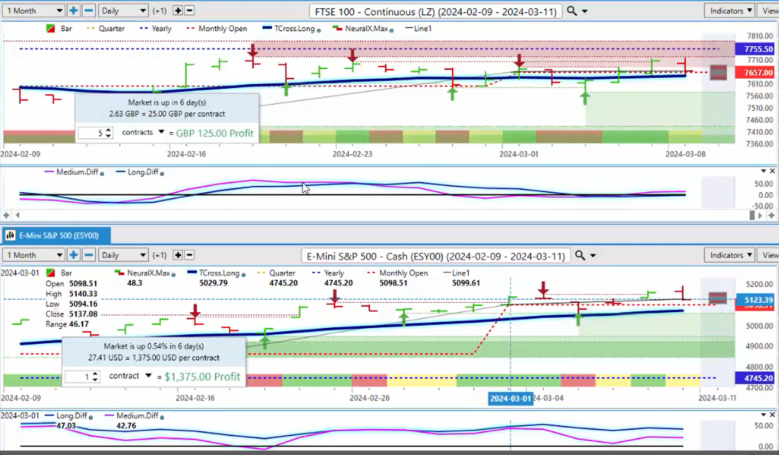Image resolution: width=779 pixels, height=455 pixels.
Task: Open contracts unit dropdown in FTSE profit box
Action: click(161, 132)
